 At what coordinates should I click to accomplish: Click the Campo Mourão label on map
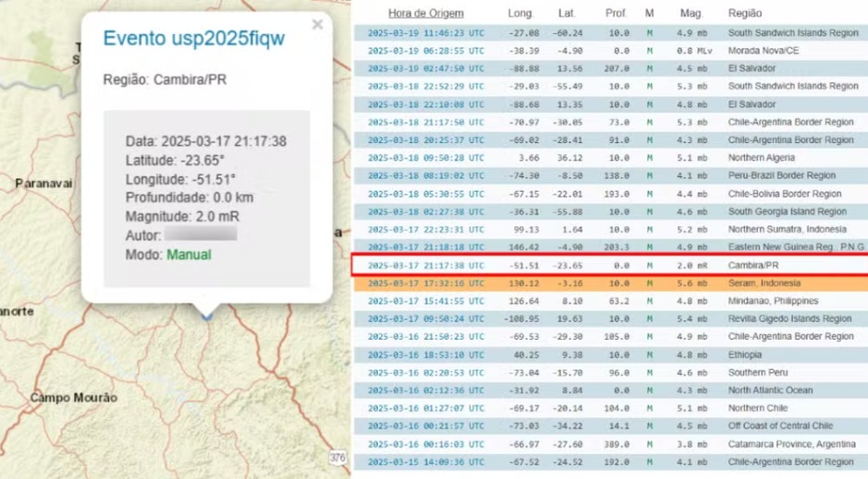point(74,398)
